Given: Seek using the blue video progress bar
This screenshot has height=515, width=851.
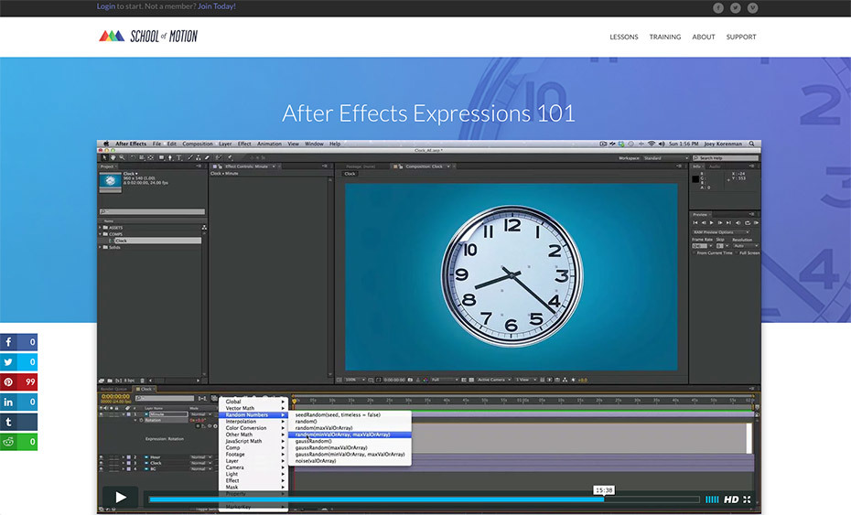Looking at the screenshot, I should (x=425, y=499).
